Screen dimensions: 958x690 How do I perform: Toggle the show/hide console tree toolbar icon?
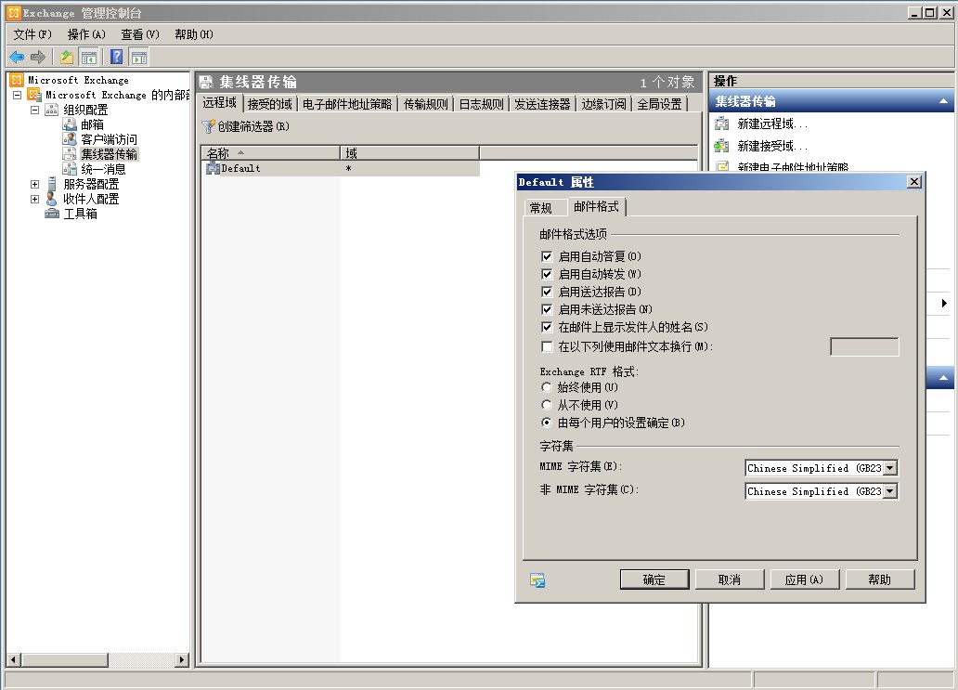point(88,58)
